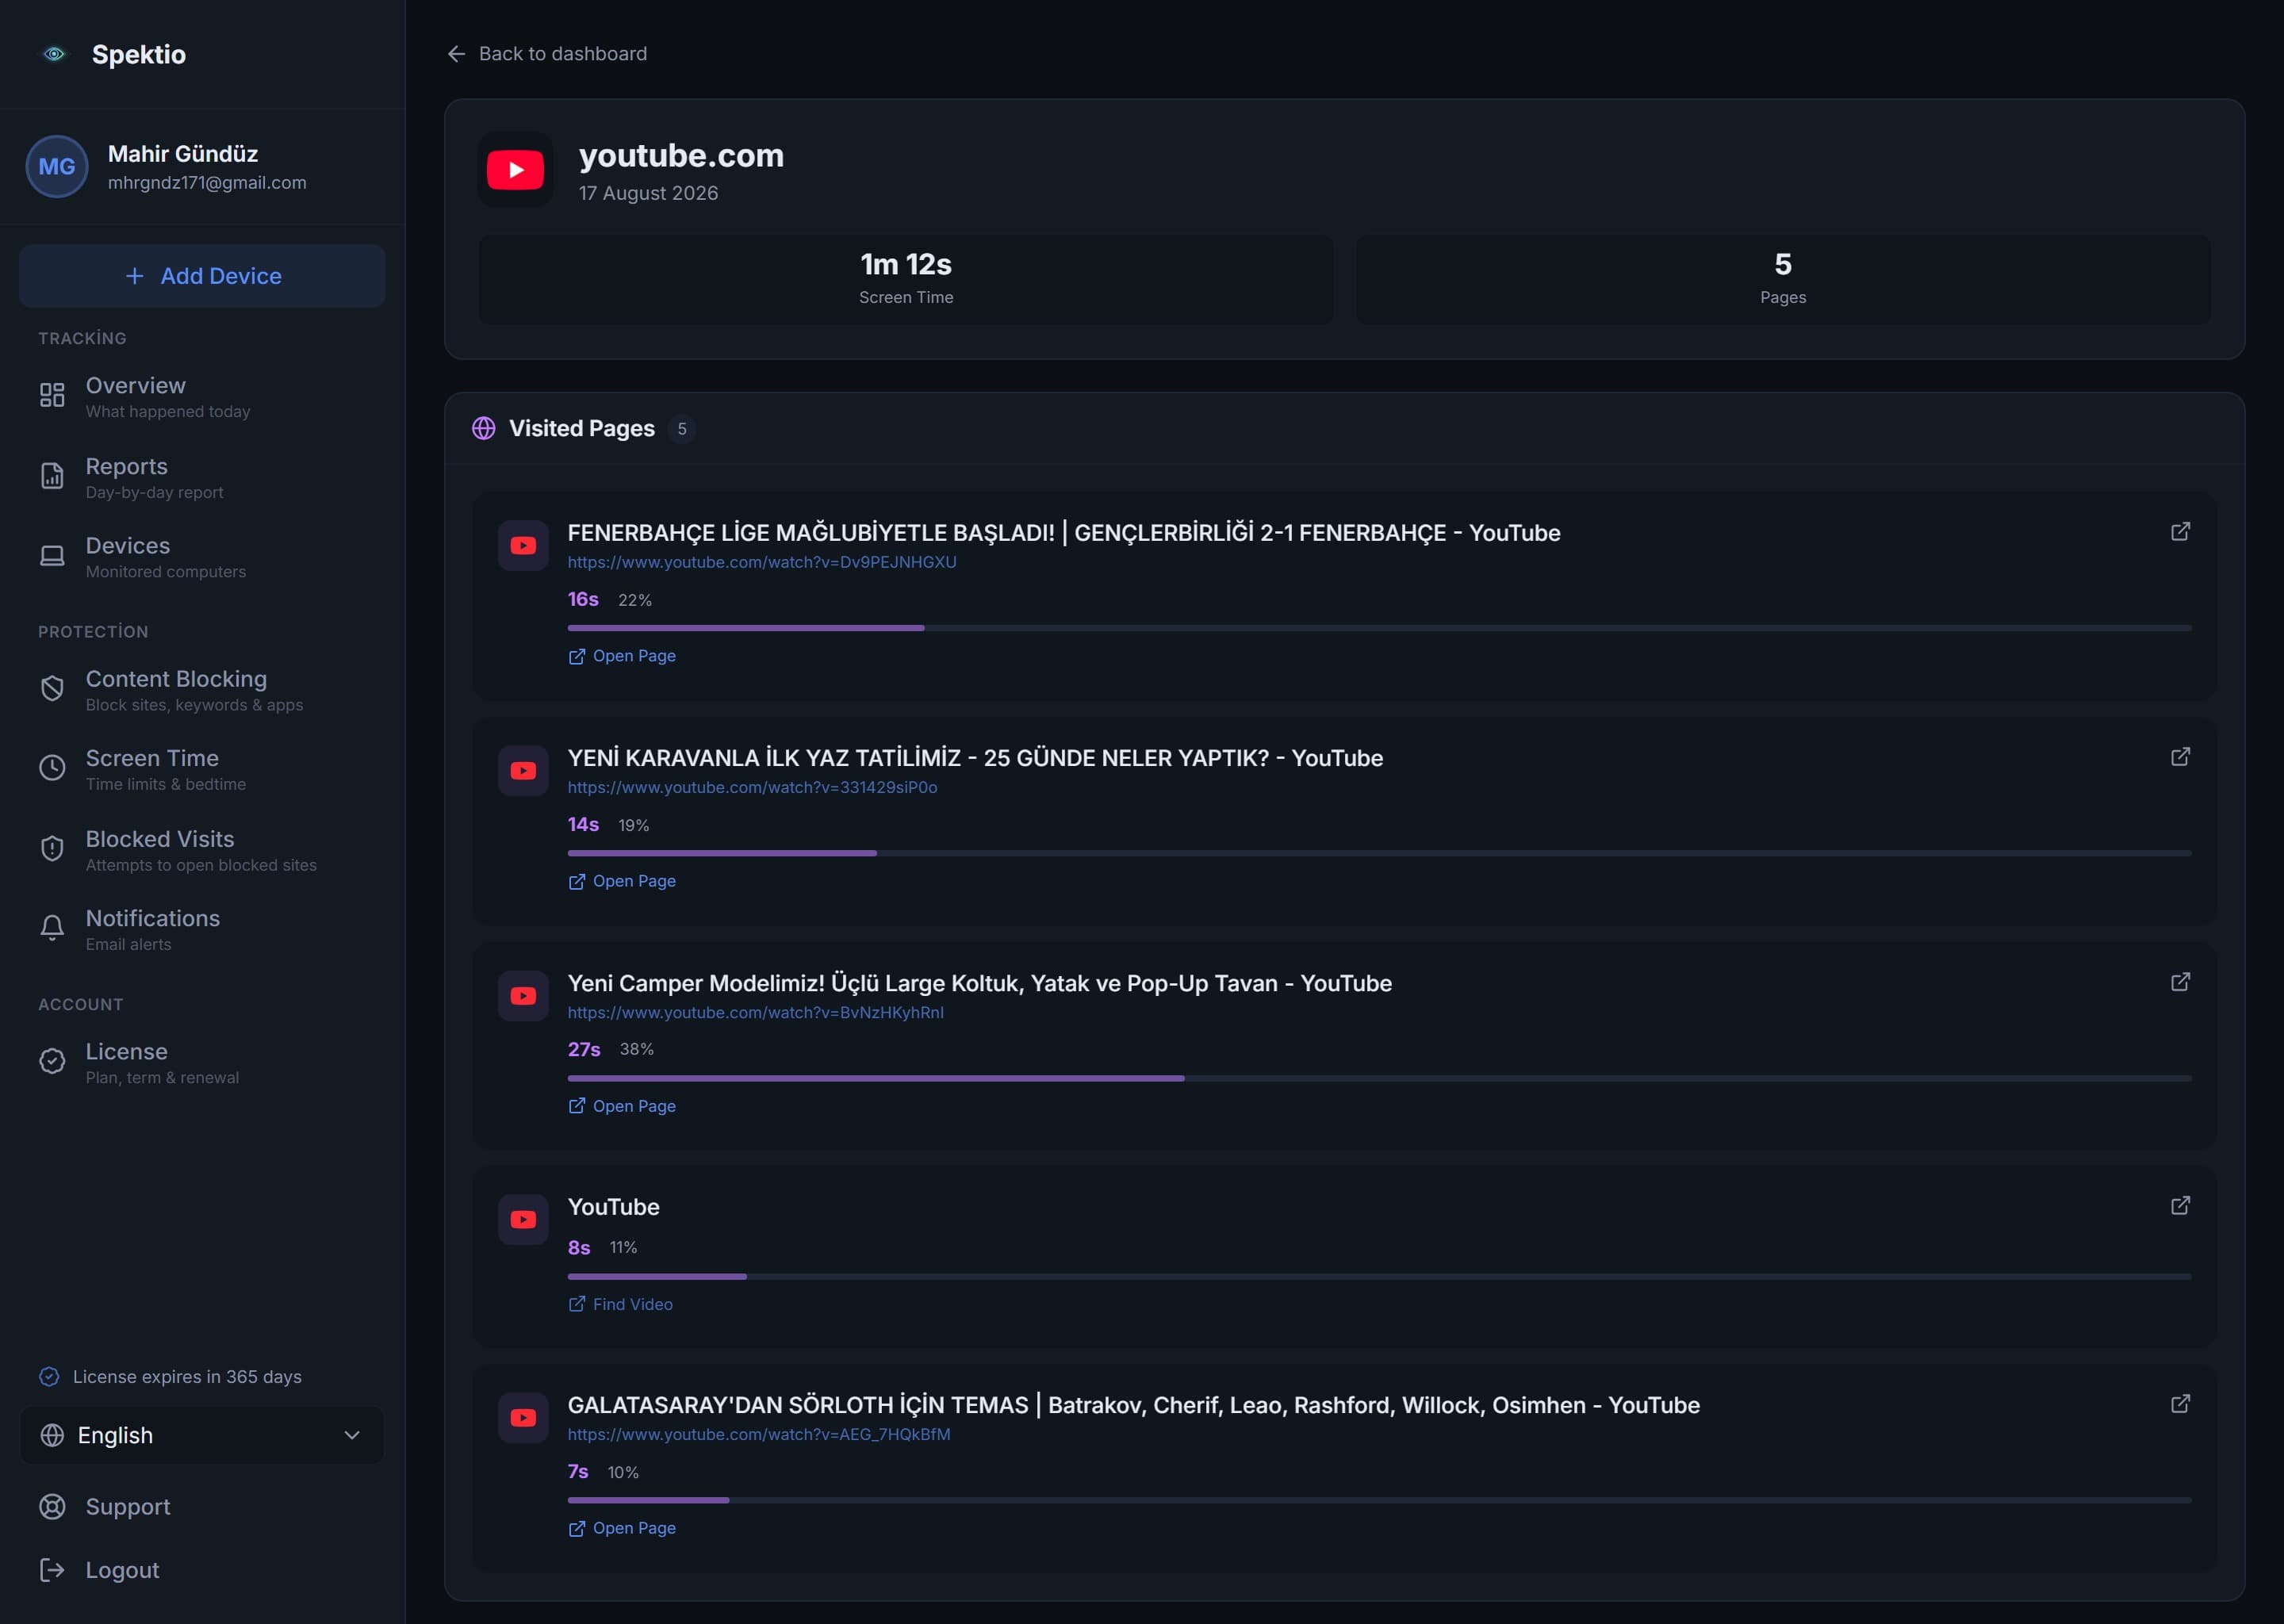The image size is (2284, 1624).
Task: Click the 22% progress bar for FENERBAHÇE video
Action: tap(1380, 628)
